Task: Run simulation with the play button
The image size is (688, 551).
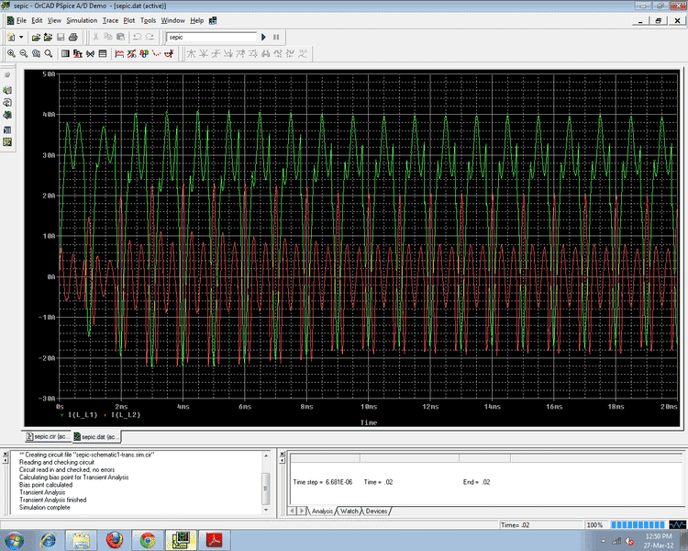Action: click(x=263, y=37)
